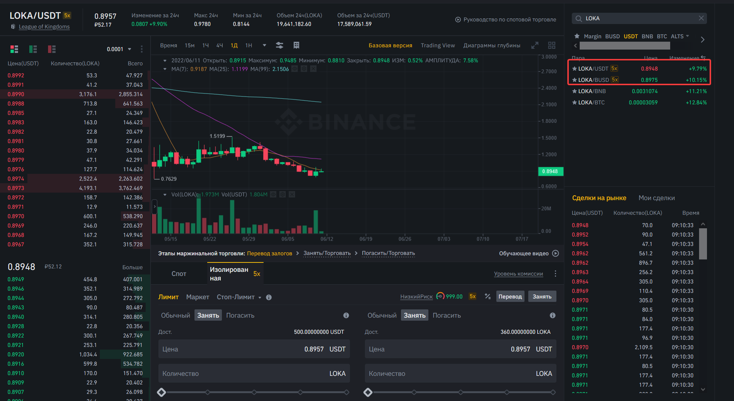Select Погасить mode in the USDT-balance form

click(x=240, y=315)
